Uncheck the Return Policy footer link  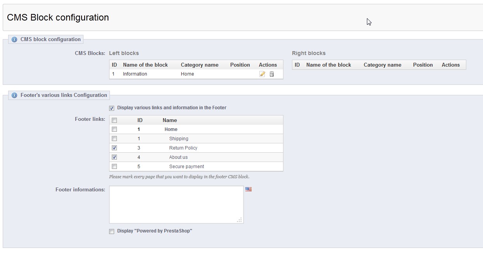pyautogui.click(x=114, y=148)
